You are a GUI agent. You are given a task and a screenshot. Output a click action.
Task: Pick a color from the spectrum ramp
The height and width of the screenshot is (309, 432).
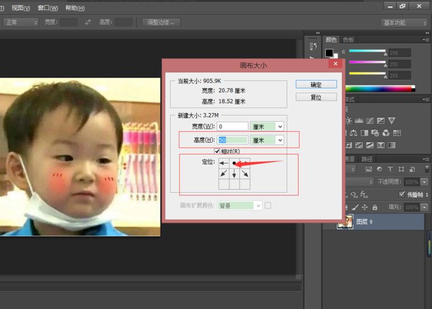[380, 88]
